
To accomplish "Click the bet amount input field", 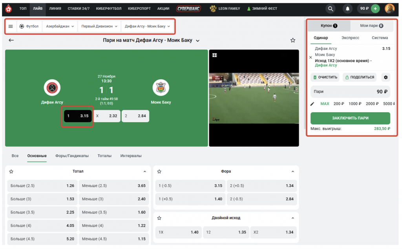I will click(350, 92).
